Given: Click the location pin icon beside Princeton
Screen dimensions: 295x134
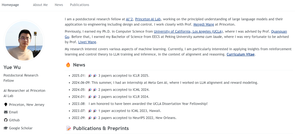Looking at the screenshot, I should tap(6, 105).
